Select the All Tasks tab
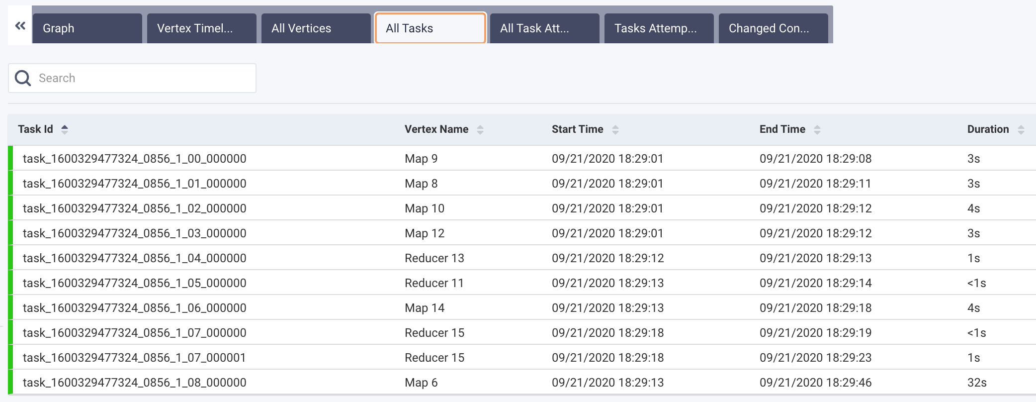 (x=431, y=28)
